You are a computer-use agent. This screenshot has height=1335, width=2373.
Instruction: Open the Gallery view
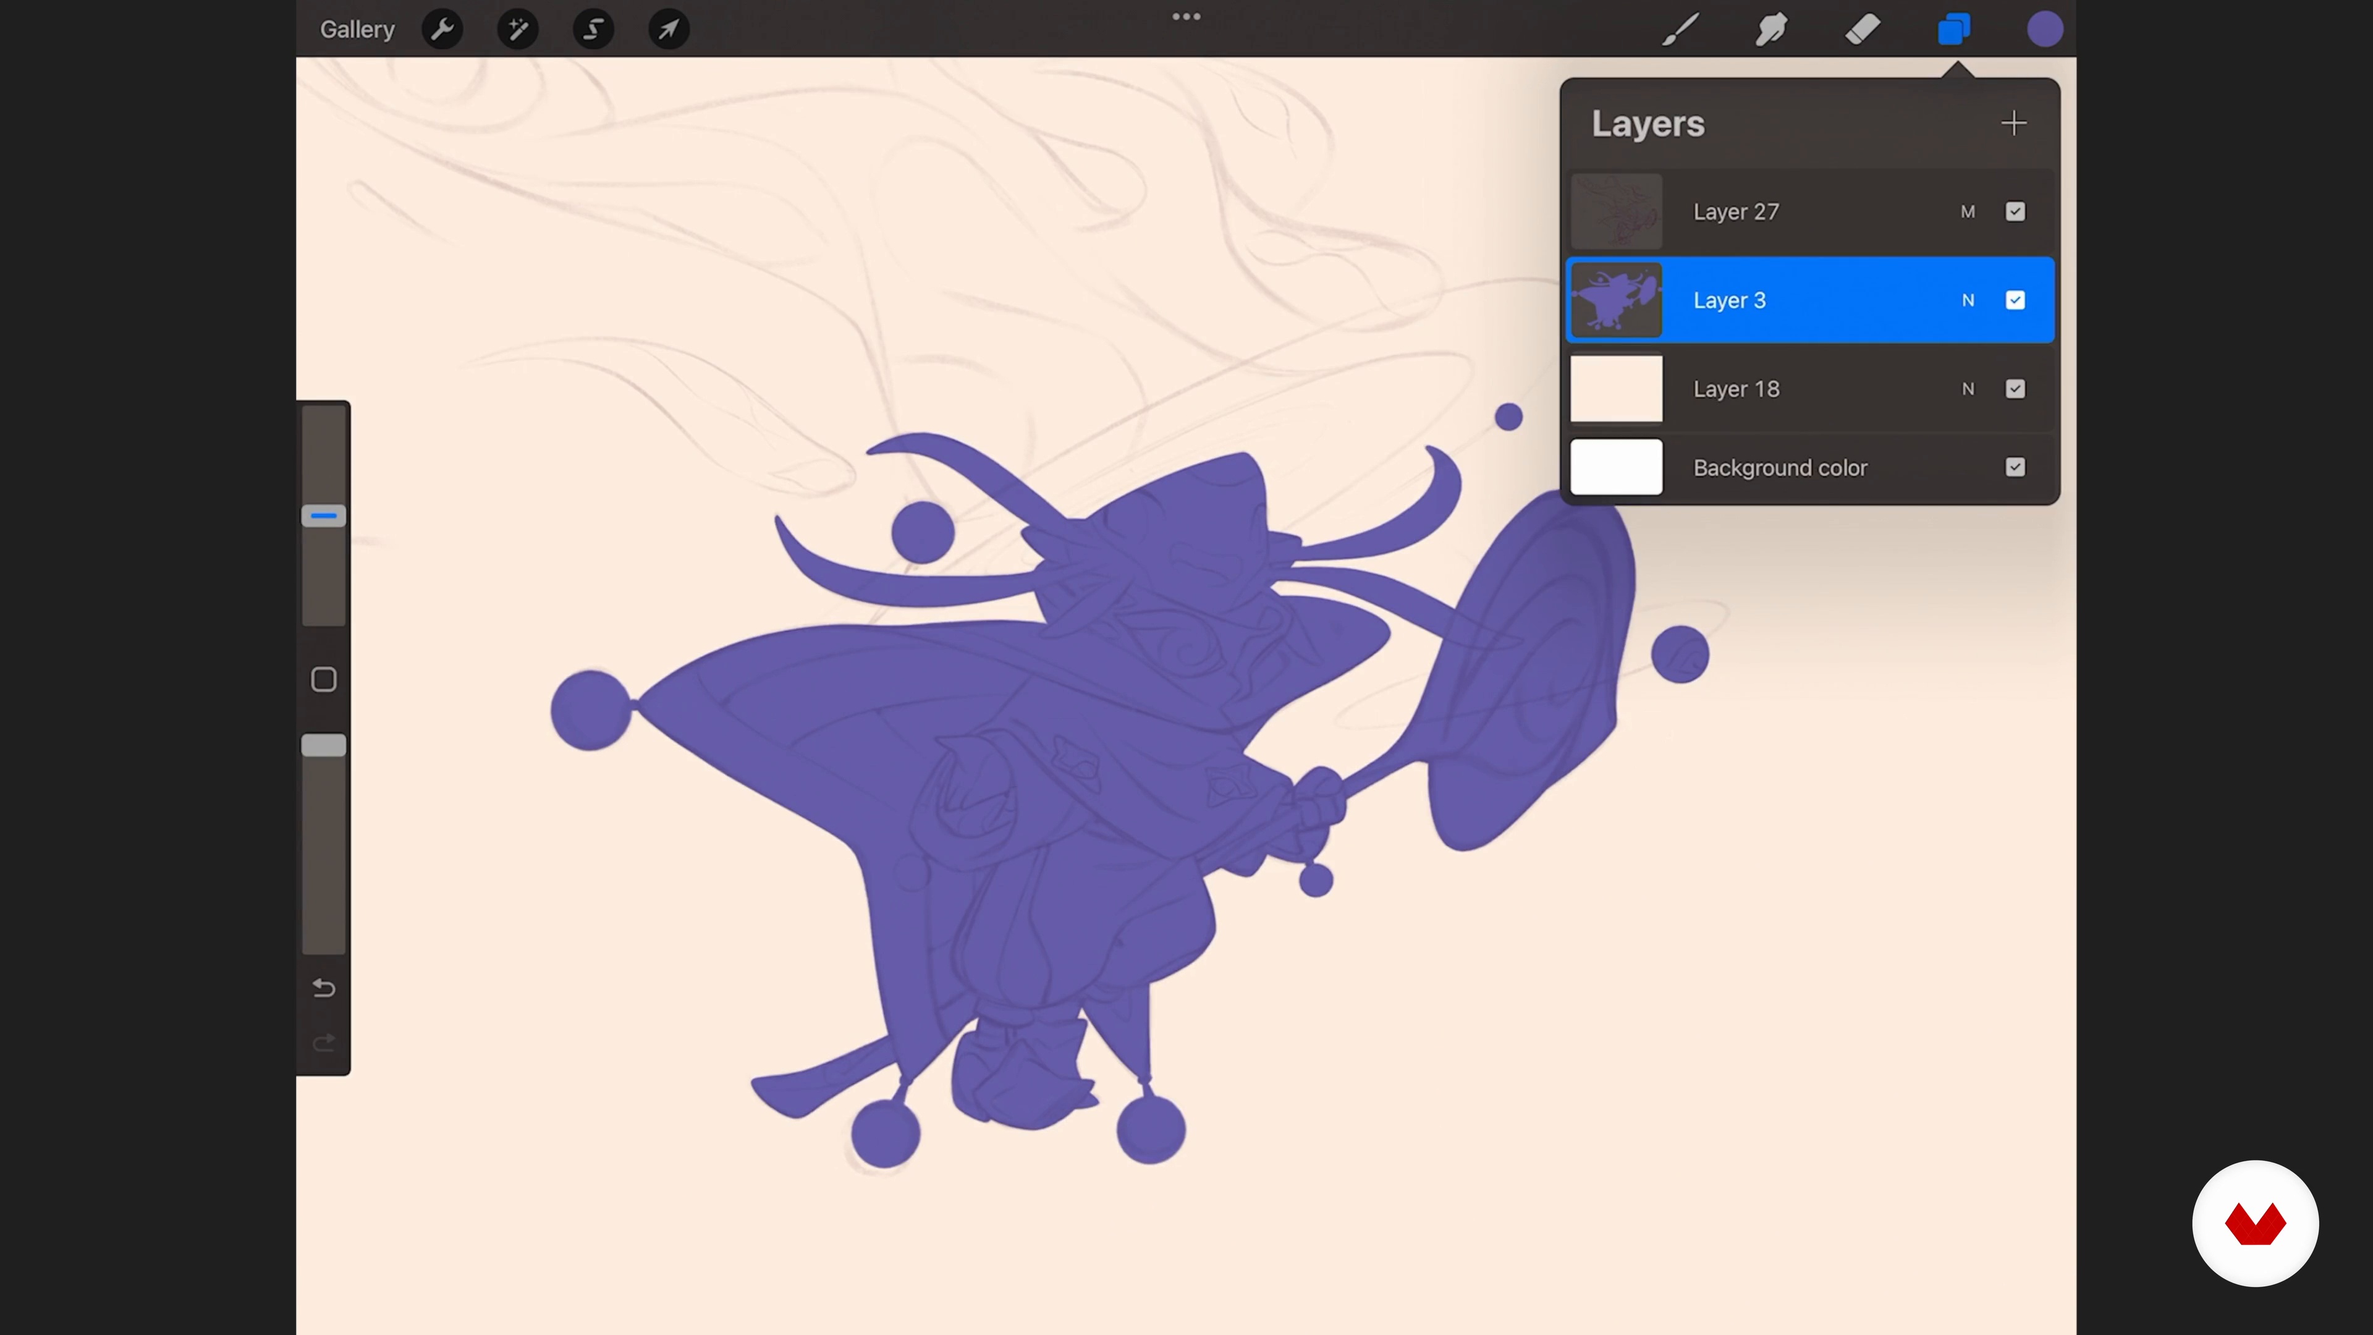pos(357,30)
